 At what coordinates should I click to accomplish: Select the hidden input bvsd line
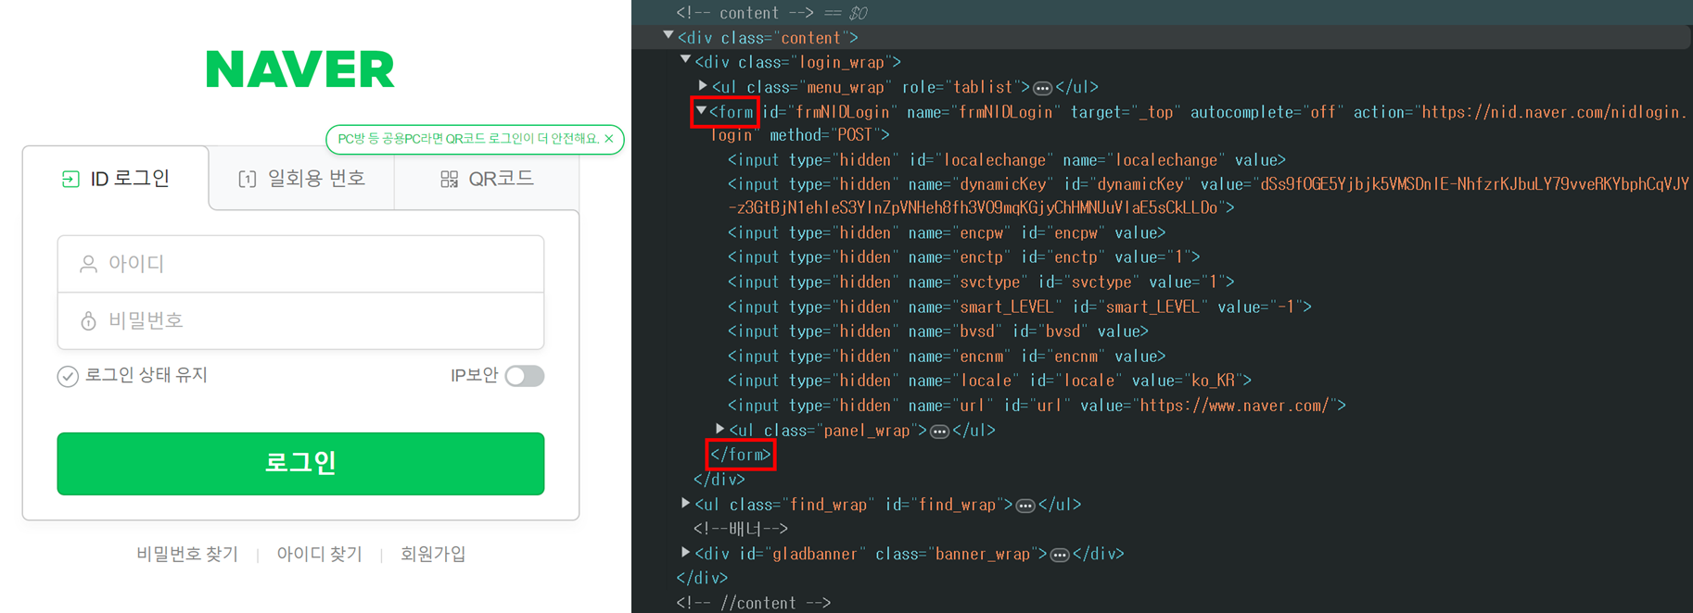coord(938,332)
